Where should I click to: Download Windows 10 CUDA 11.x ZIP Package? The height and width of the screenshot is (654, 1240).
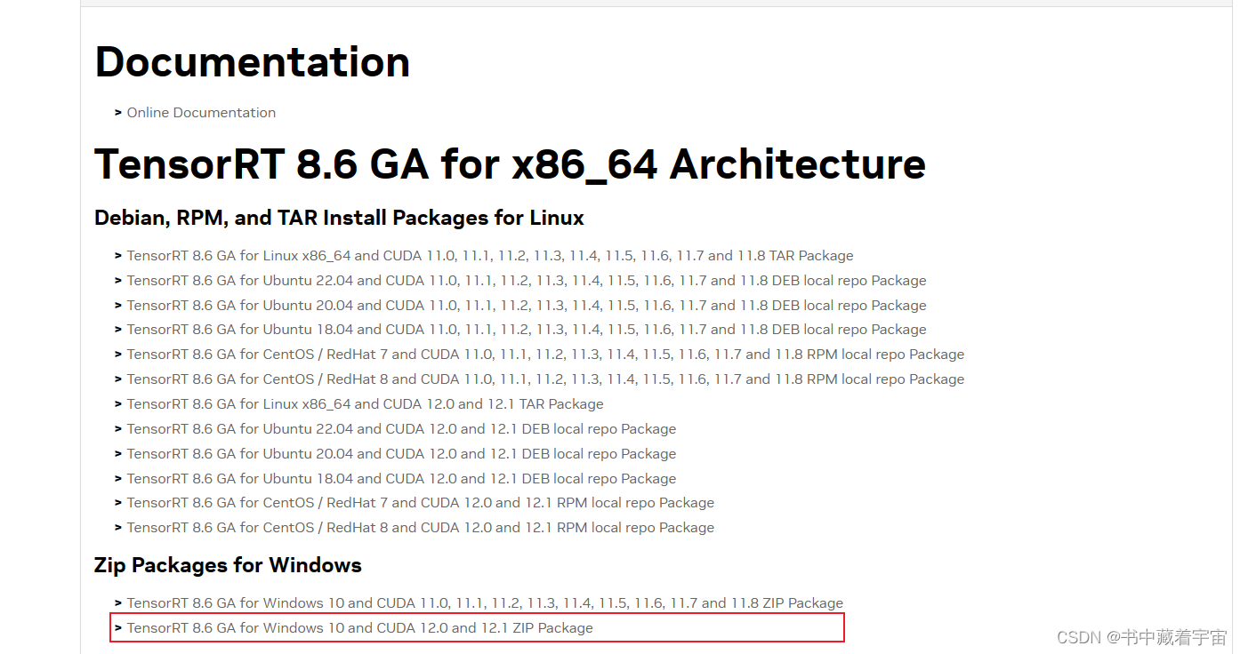tap(485, 603)
